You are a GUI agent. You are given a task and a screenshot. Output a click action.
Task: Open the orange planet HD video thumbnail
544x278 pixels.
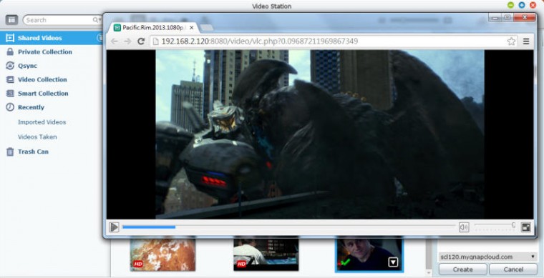(162, 254)
